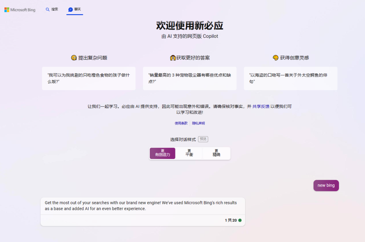This screenshot has width=365, height=242.
Task: Open the 使用条款 link
Action: point(181,123)
